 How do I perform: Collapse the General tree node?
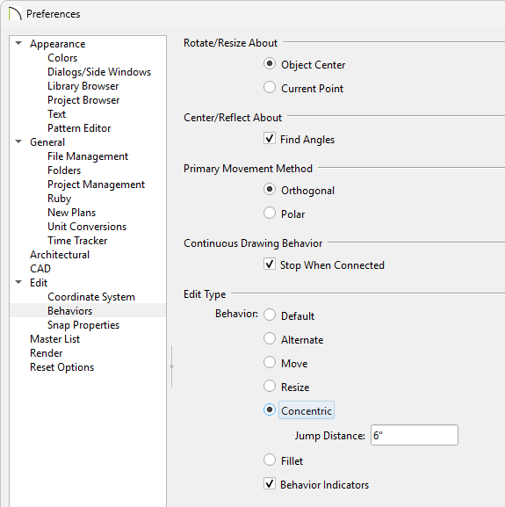pos(18,141)
